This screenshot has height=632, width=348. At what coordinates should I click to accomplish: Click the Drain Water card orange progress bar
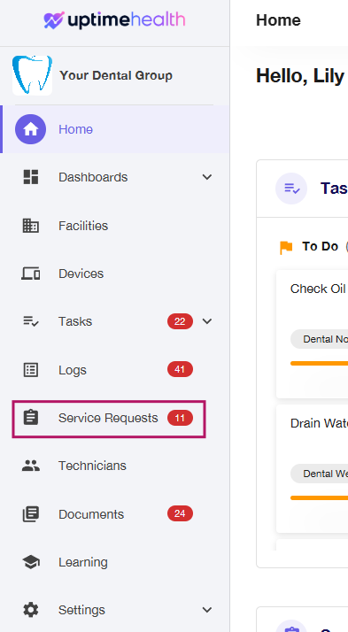click(320, 498)
